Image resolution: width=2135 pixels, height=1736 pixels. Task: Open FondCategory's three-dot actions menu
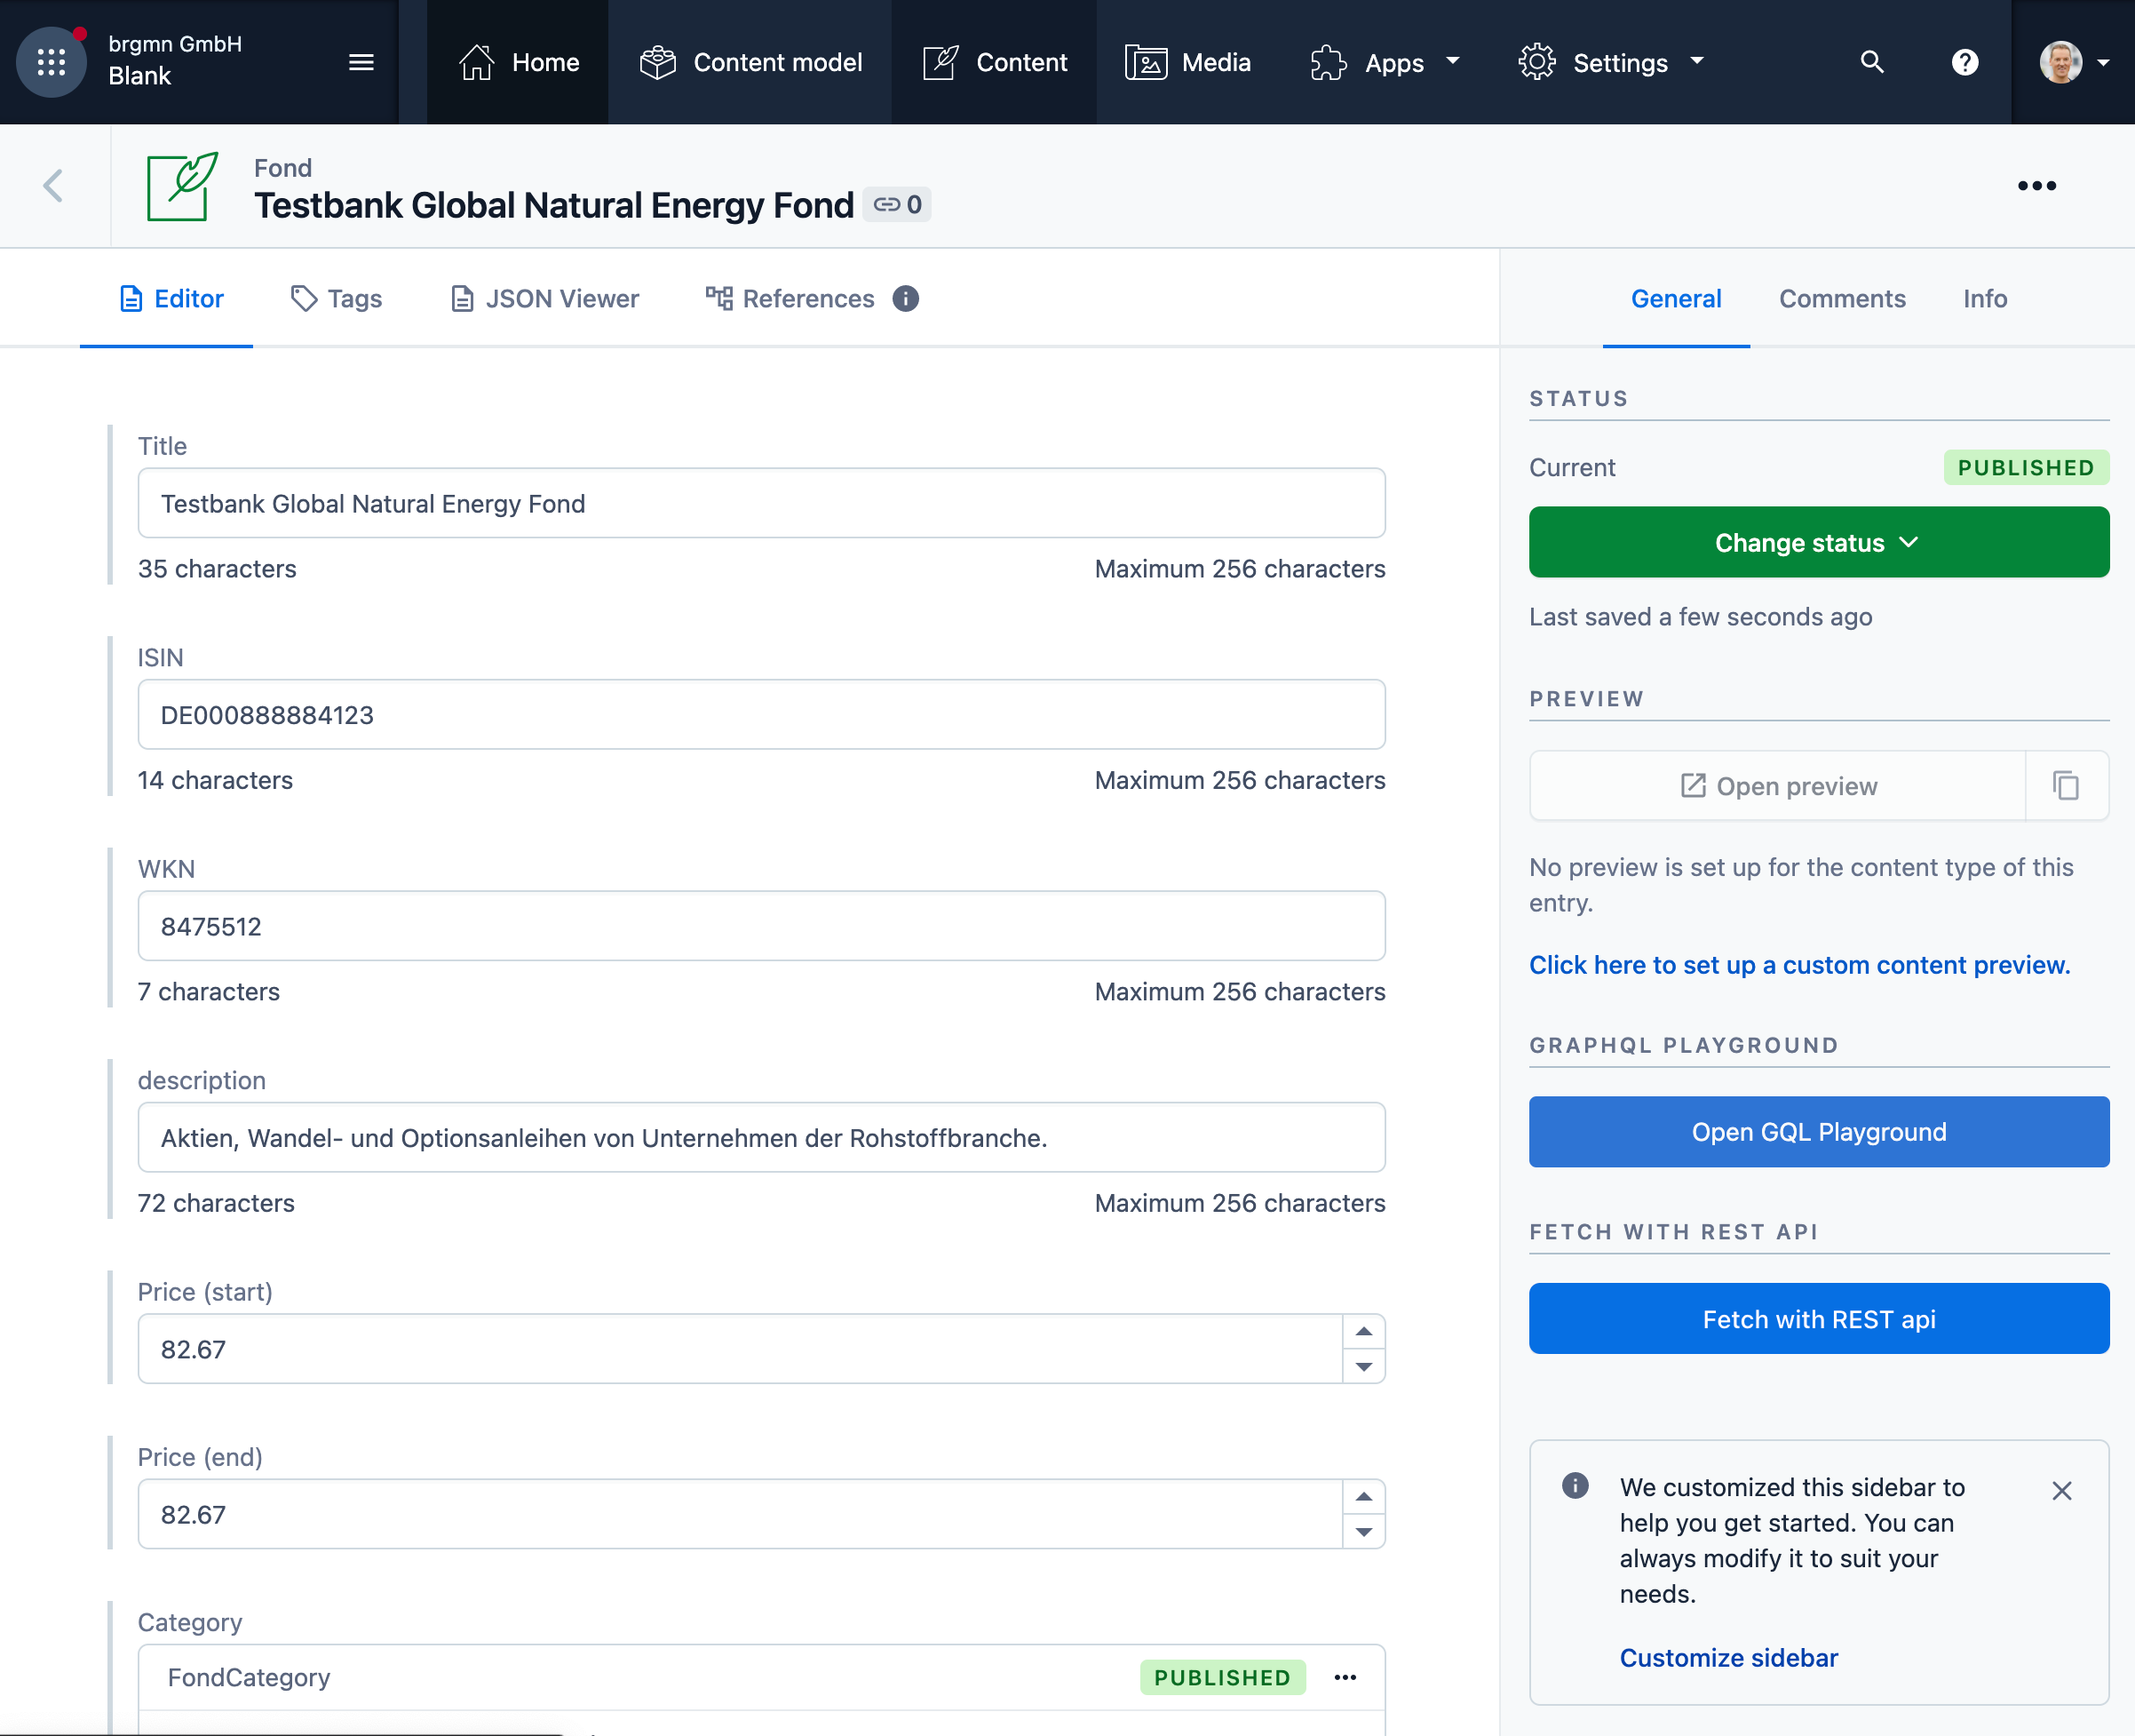(1345, 1677)
